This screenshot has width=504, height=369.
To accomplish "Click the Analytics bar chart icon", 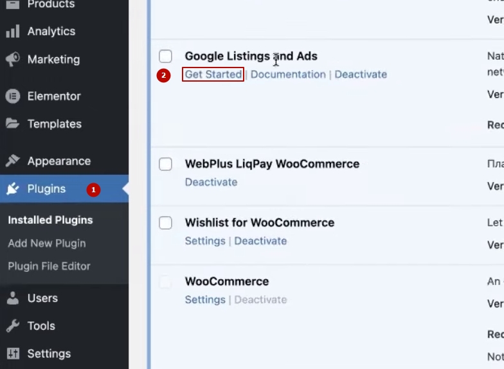I will (12, 32).
